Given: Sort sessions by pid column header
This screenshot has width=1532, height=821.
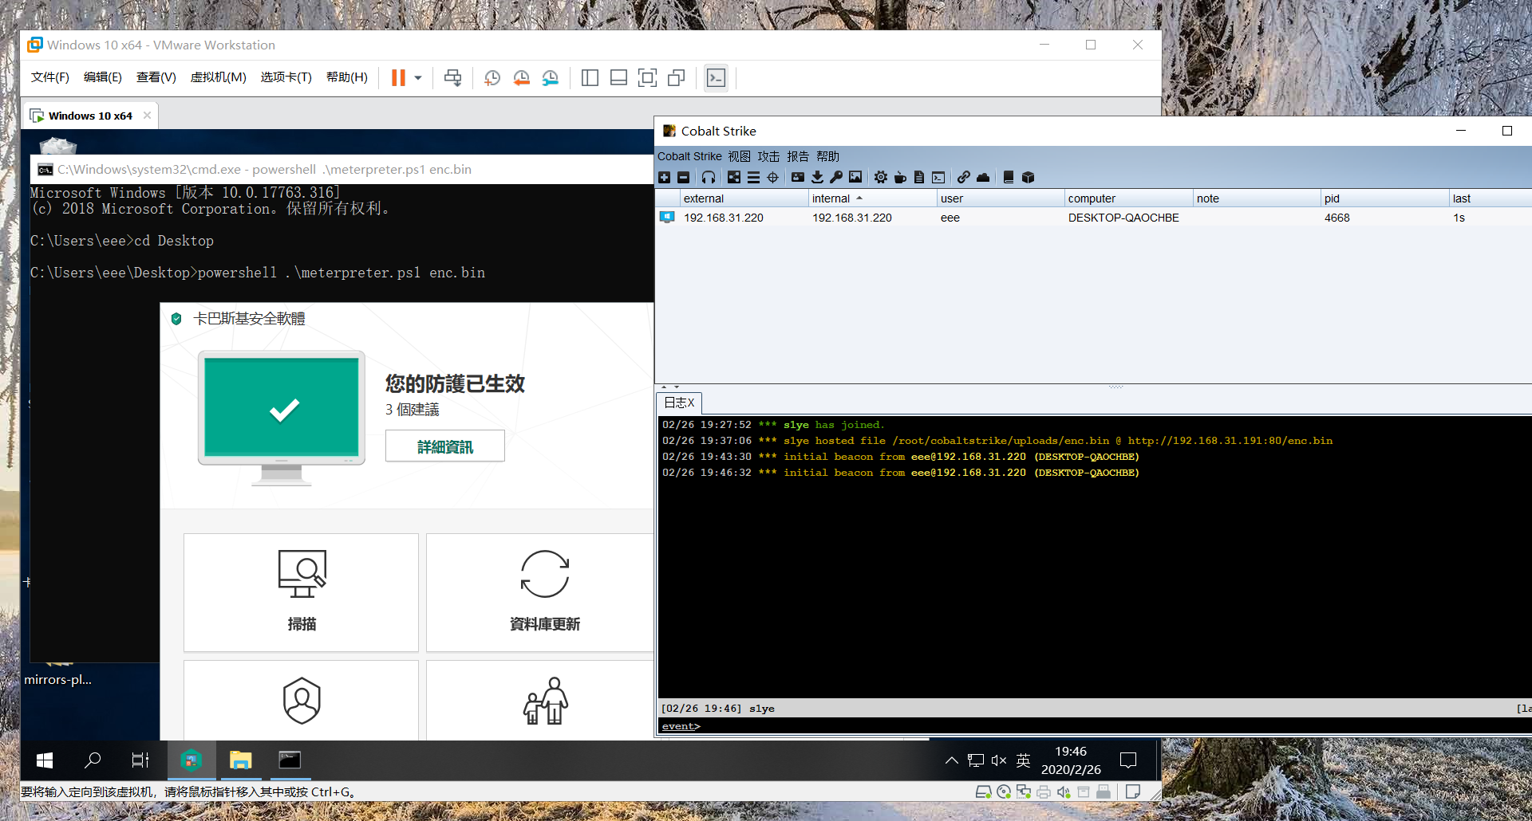Looking at the screenshot, I should [1384, 198].
